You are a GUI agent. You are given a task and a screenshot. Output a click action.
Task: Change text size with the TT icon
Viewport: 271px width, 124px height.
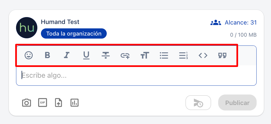[x=145, y=55]
